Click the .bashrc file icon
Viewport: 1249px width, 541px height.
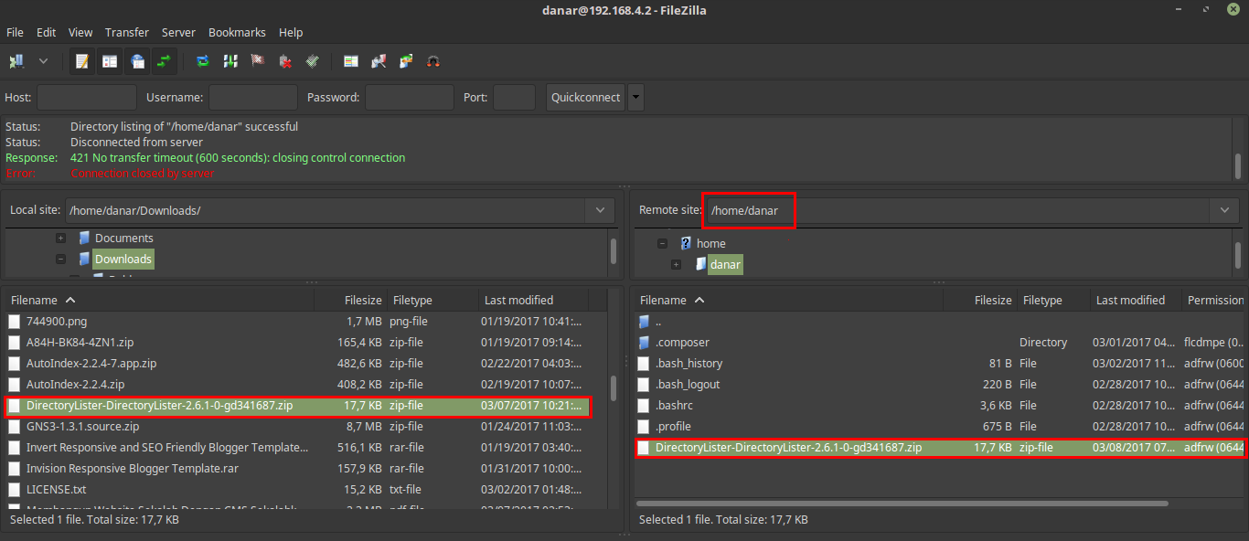(x=644, y=405)
